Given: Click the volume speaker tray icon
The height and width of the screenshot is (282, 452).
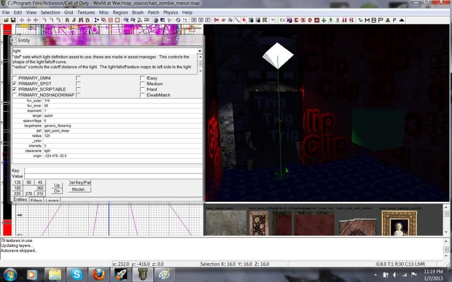Looking at the screenshot, I should coord(395,275).
